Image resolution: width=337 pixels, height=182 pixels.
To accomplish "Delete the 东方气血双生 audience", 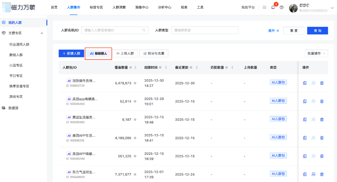I will 322,174.
